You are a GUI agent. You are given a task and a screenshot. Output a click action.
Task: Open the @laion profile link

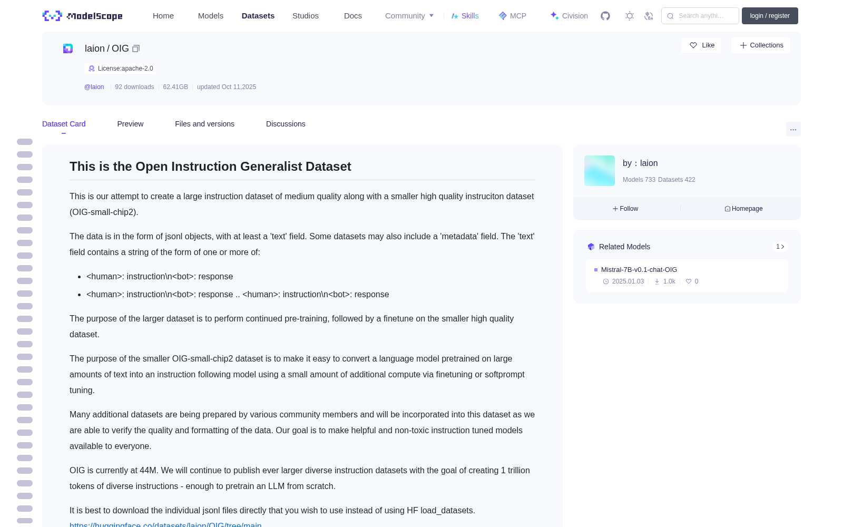(x=94, y=87)
